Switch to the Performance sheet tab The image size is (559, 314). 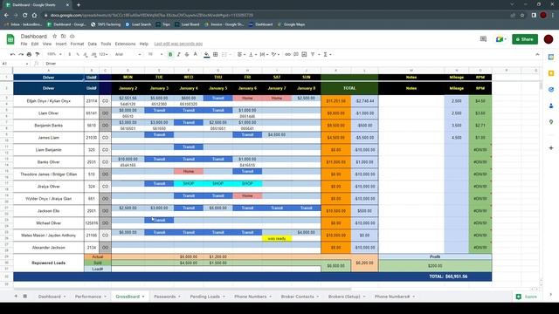[x=91, y=297]
